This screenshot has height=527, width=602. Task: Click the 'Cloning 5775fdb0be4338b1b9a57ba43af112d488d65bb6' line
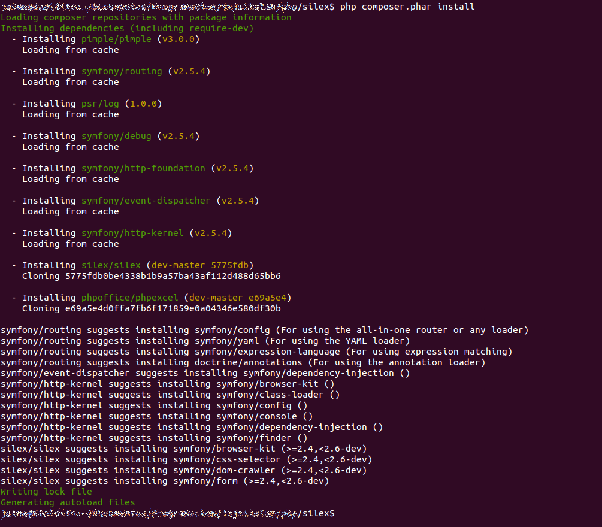point(152,275)
